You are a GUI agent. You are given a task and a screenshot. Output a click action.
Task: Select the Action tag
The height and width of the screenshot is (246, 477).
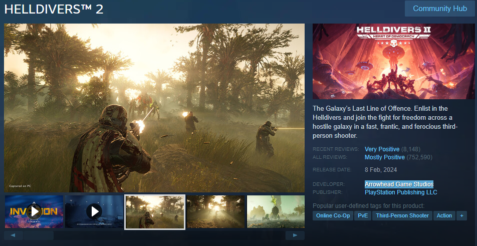point(444,215)
